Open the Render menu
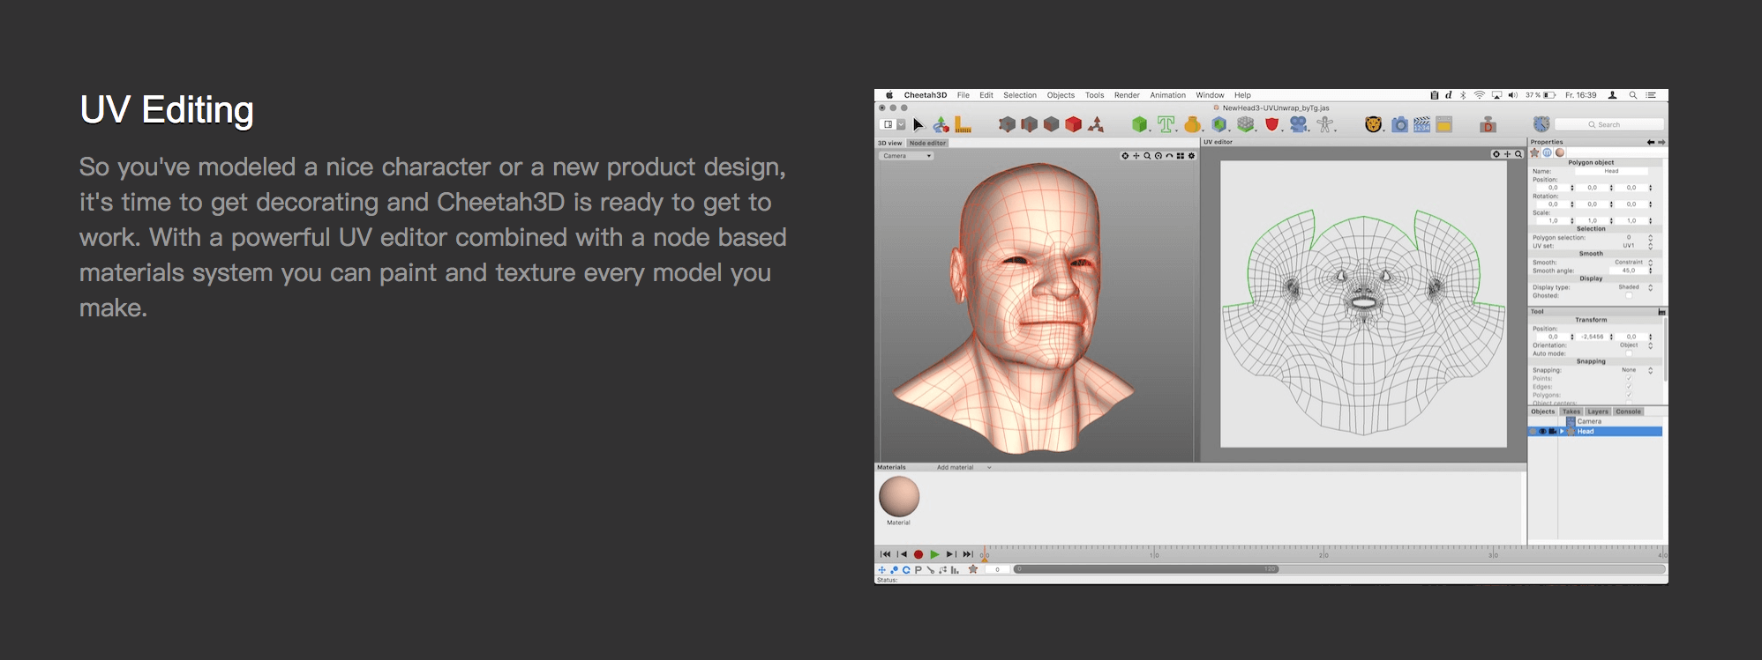 pos(1127,95)
